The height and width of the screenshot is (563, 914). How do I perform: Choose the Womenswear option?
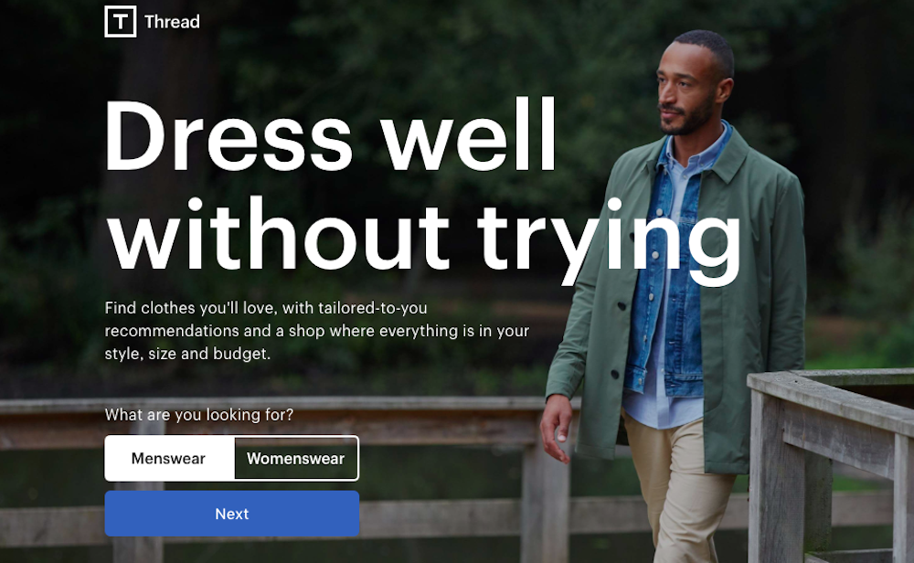[295, 458]
